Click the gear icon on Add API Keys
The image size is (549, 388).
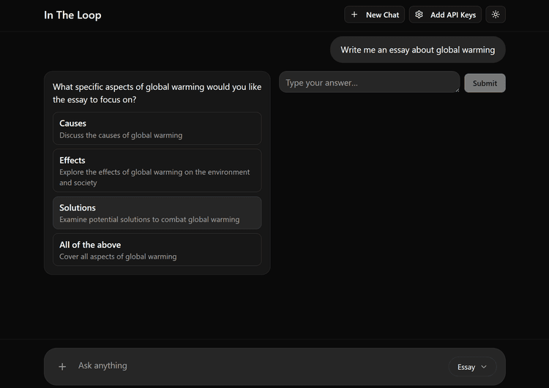[419, 15]
